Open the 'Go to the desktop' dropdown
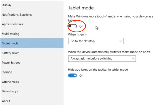This screenshot has width=155, height=106. [x=96, y=41]
